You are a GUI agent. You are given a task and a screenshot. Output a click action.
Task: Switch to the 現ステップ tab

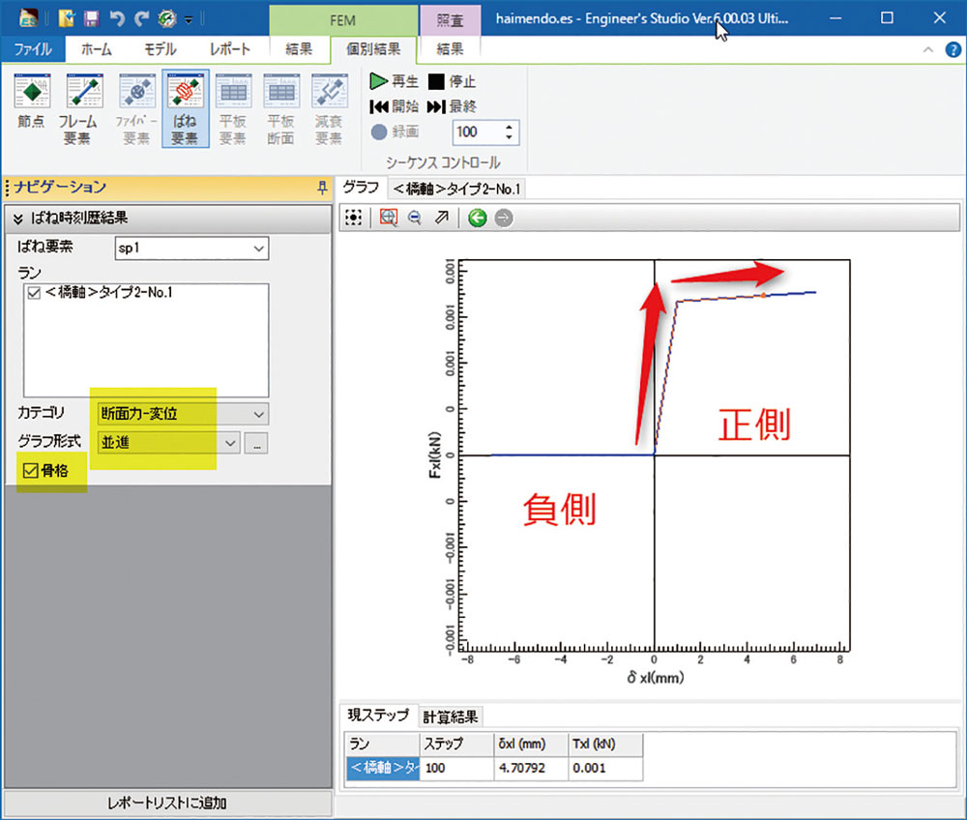click(x=378, y=716)
